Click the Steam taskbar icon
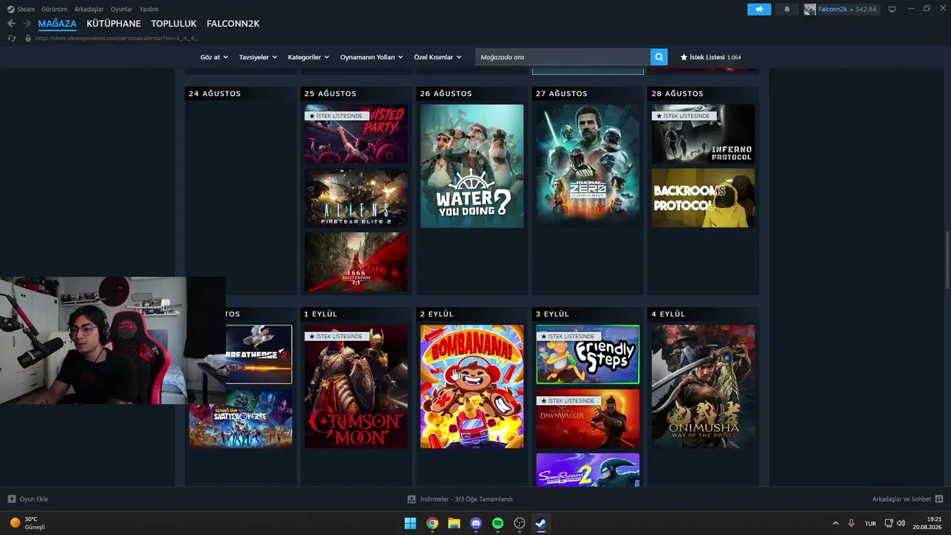This screenshot has height=535, width=951. click(542, 523)
